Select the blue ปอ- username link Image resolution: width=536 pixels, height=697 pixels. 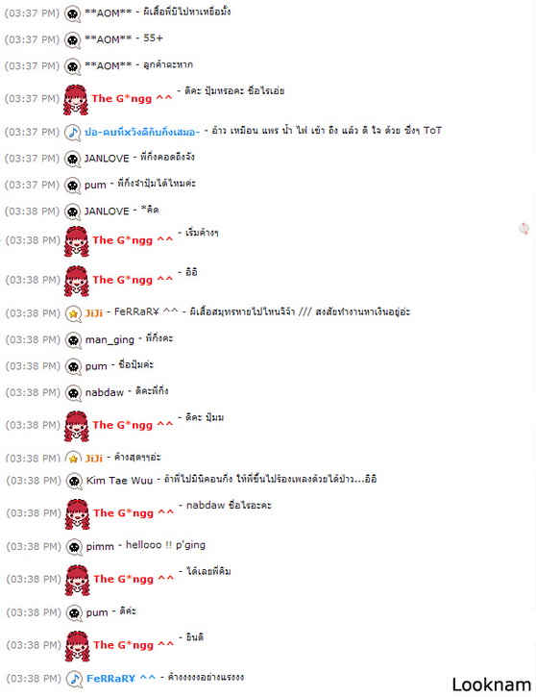(x=142, y=132)
